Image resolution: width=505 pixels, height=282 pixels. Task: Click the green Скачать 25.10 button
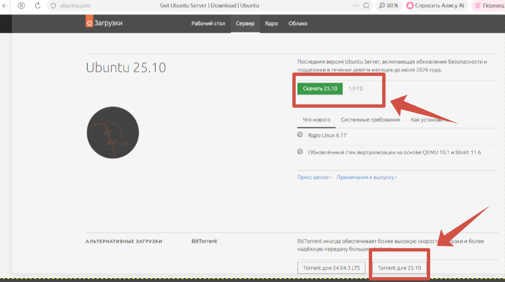coord(320,89)
